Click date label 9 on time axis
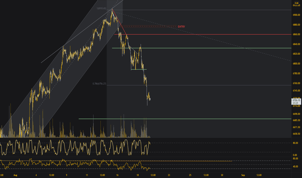Image resolution: width=302 pixels, height=178 pixels. (67, 175)
